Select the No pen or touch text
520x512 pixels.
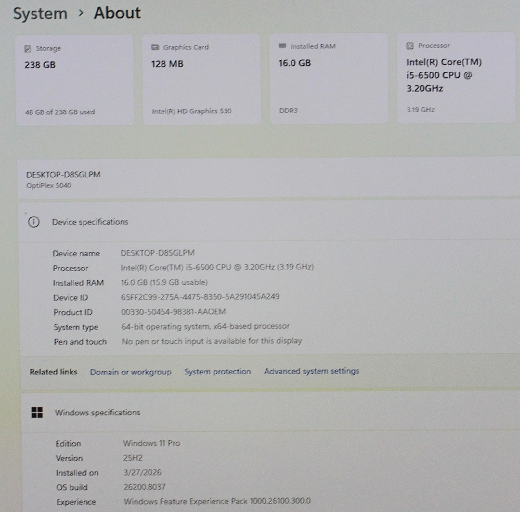pos(212,341)
